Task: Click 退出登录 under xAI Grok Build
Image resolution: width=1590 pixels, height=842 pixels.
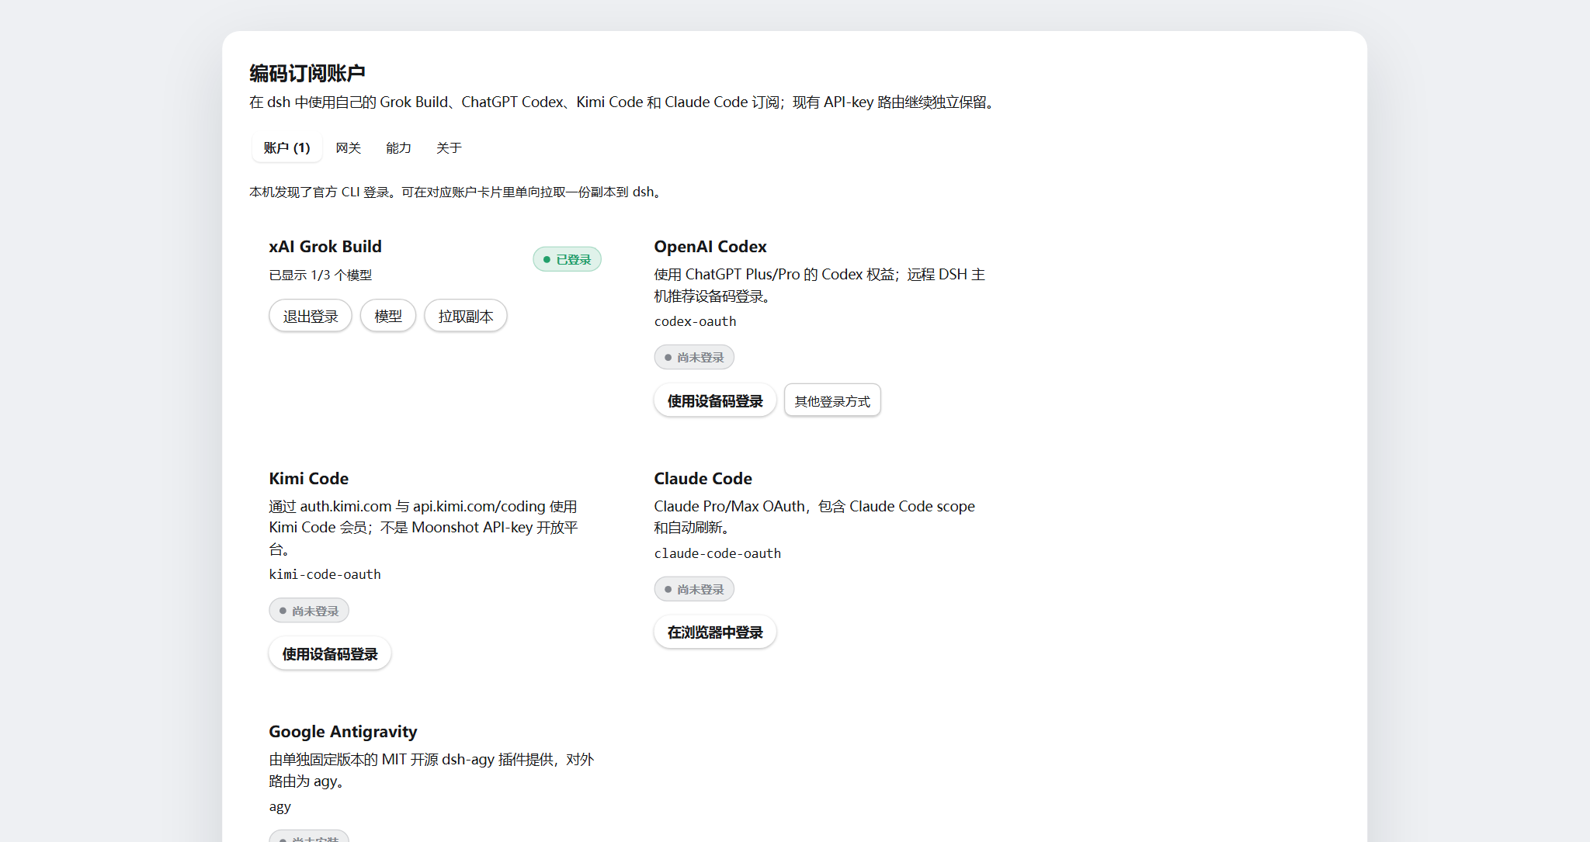Action: (311, 316)
